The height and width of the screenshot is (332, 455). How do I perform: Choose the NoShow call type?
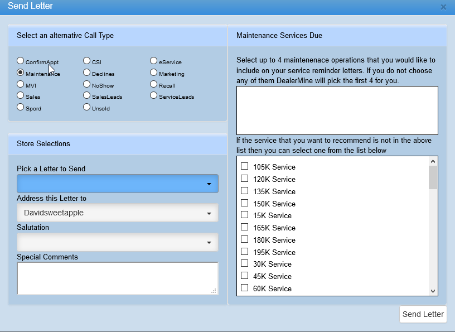coord(87,84)
